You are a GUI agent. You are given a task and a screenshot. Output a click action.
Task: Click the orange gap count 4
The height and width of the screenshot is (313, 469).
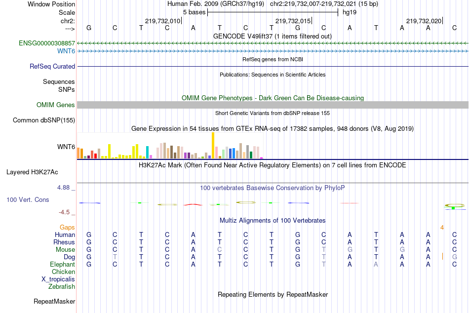pyautogui.click(x=442, y=228)
